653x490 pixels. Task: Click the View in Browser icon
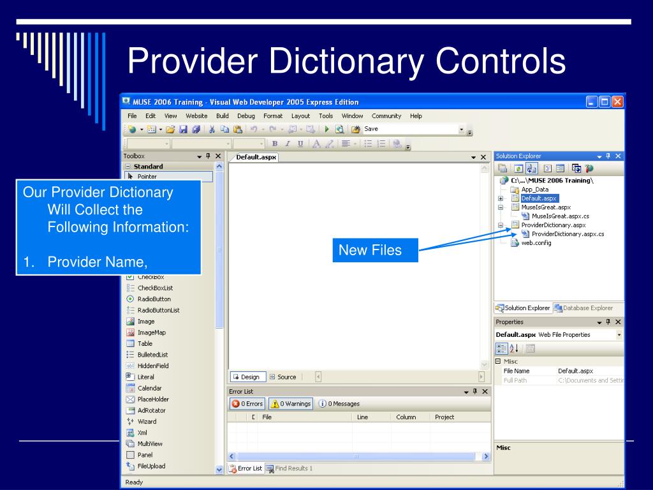(x=340, y=130)
